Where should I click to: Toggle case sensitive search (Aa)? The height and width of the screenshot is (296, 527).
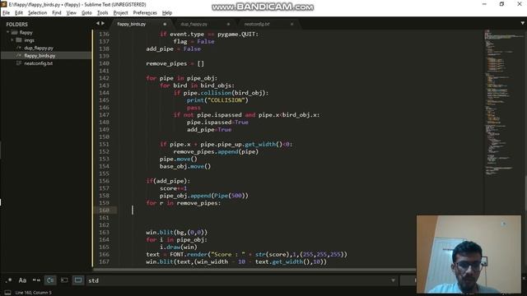tap(22, 280)
